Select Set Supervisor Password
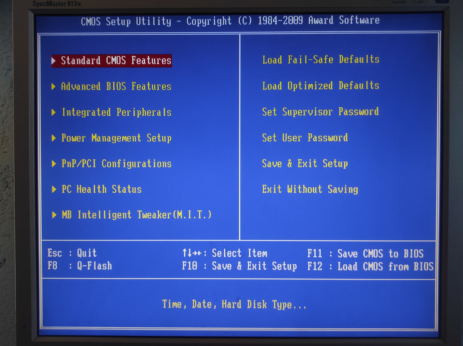 [320, 112]
